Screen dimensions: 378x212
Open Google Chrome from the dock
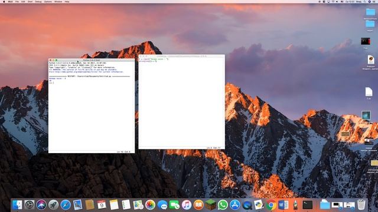pos(271,205)
